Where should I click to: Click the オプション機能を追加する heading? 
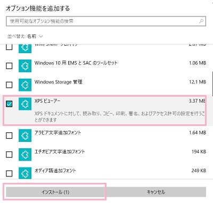click(x=38, y=9)
